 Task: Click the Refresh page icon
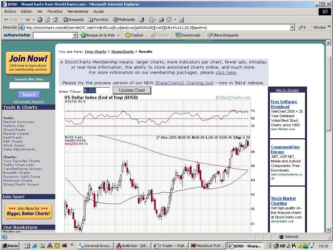(47, 20)
